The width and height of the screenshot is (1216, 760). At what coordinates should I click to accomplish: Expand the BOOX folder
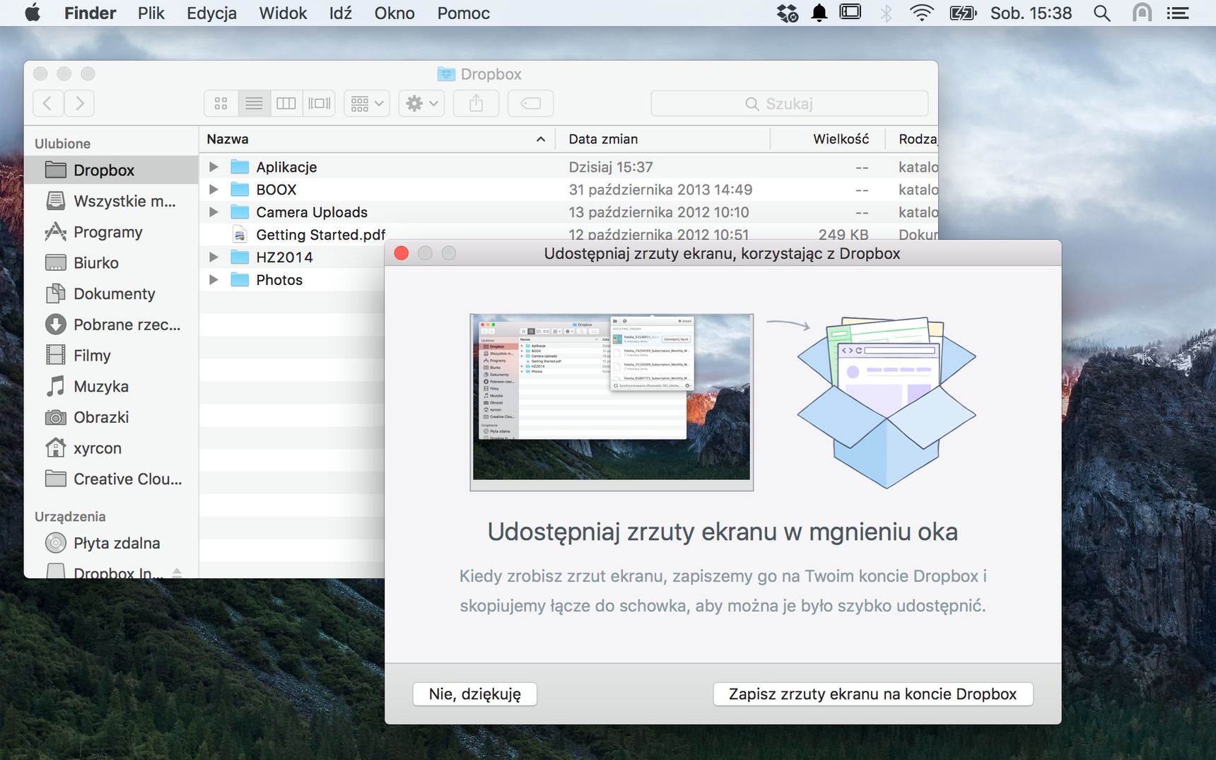(x=214, y=189)
